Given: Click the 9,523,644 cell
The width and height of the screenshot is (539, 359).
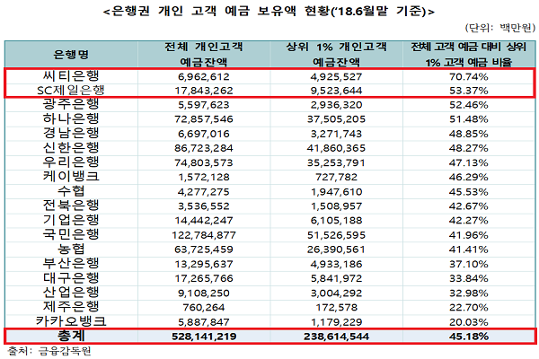Looking at the screenshot, I should point(337,91).
